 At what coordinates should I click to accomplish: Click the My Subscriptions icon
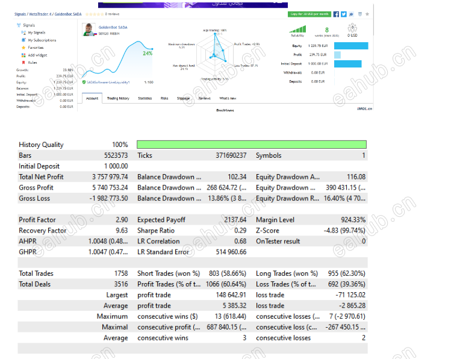coord(23,40)
